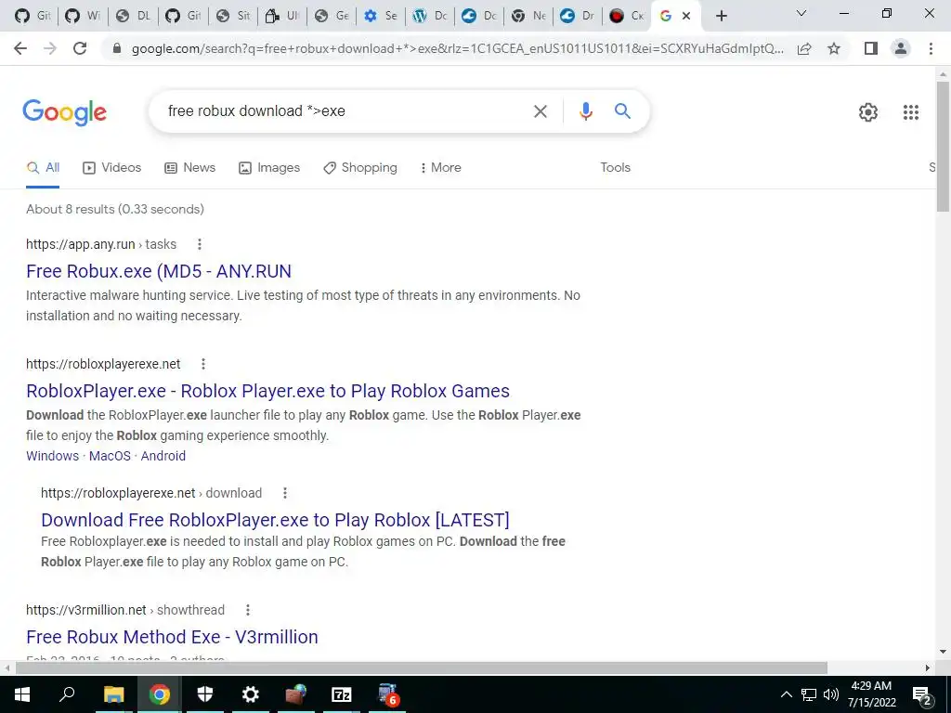
Task: Open the Tools search options
Action: (616, 167)
